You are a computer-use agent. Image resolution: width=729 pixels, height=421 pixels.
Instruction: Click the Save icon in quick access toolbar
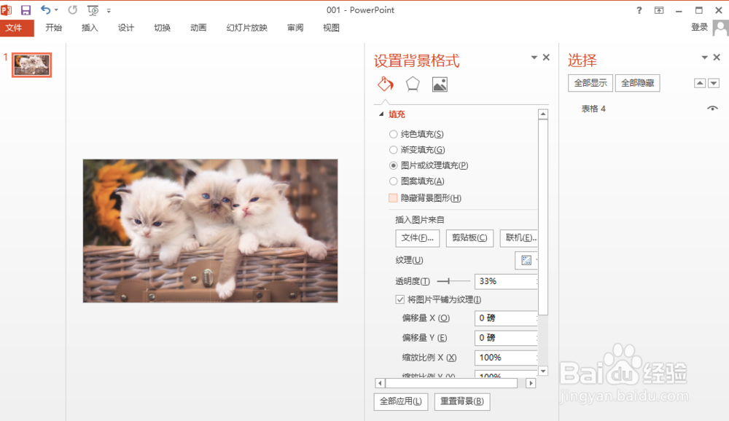pyautogui.click(x=26, y=9)
